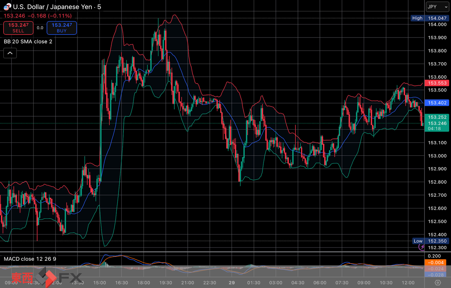Click the orange -0.004 MACD value tag
The width and height of the screenshot is (451, 288).
pyautogui.click(x=435, y=263)
